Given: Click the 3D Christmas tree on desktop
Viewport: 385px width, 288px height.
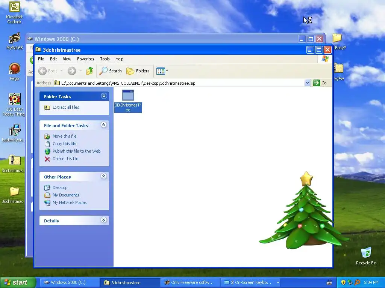Looking at the screenshot, I should [x=304, y=211].
